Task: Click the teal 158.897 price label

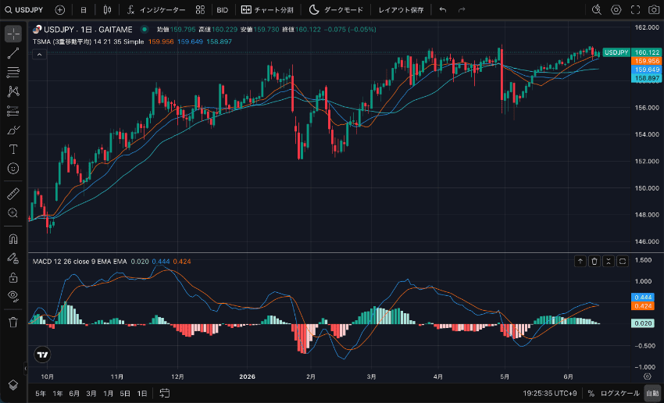Action: (646, 78)
